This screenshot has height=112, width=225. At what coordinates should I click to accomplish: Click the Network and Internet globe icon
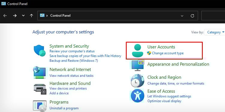pos(40,73)
